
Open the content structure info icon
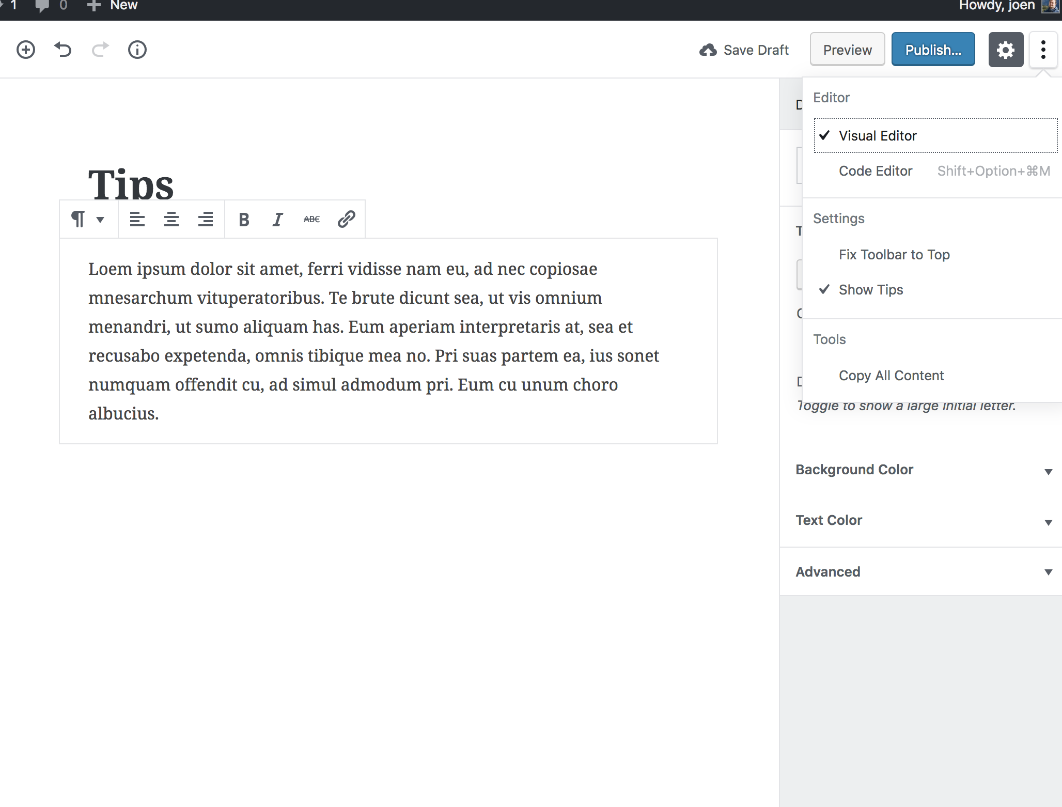click(x=137, y=50)
